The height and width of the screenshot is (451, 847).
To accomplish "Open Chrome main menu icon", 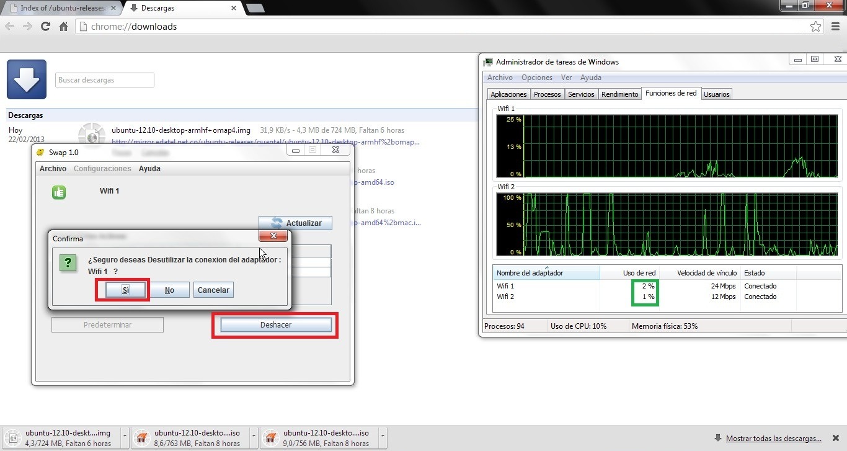I will [x=835, y=27].
